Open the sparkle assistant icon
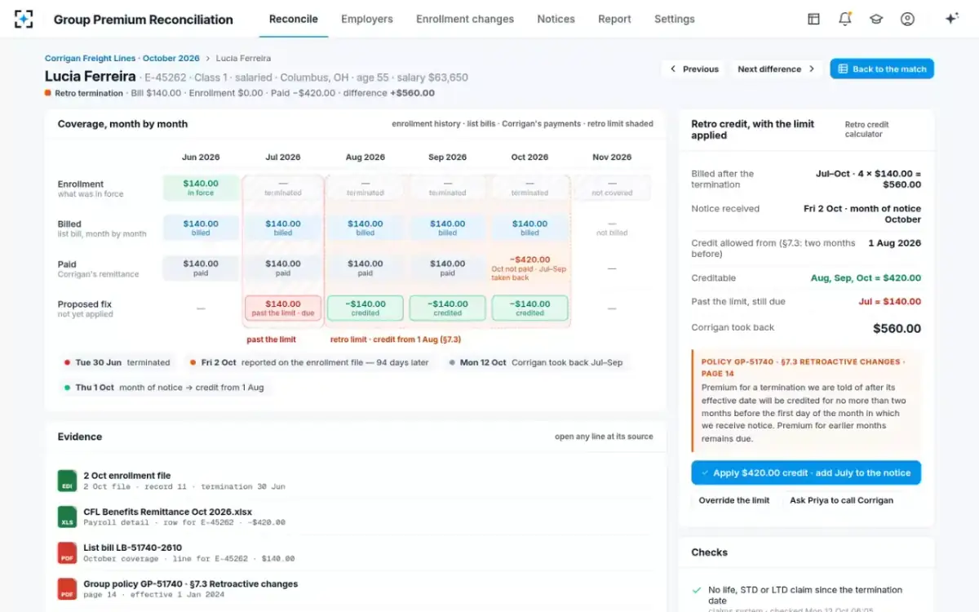 tap(951, 19)
